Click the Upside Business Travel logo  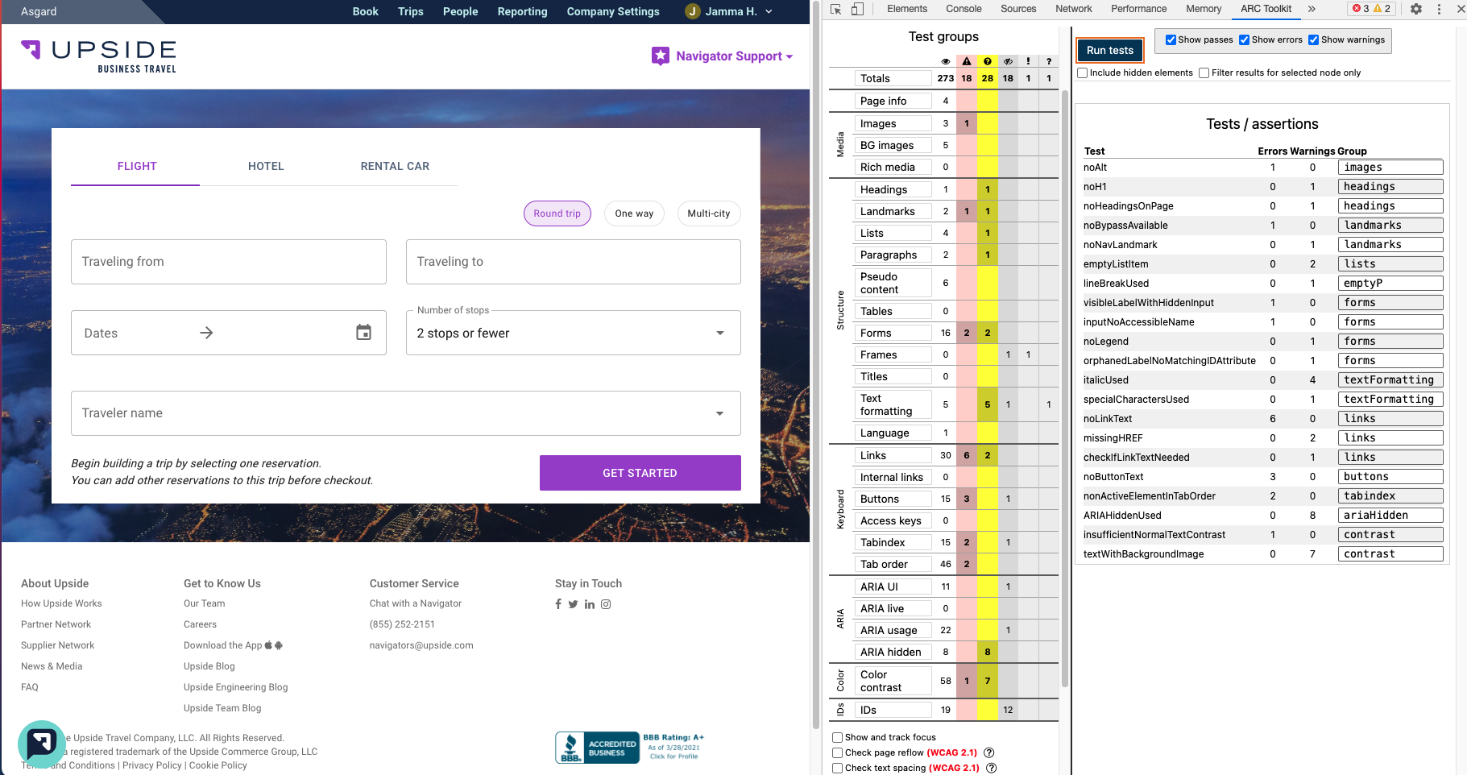pyautogui.click(x=98, y=56)
